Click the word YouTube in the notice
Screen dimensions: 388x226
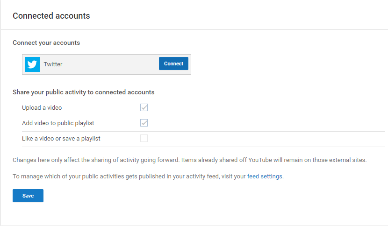[x=260, y=160]
